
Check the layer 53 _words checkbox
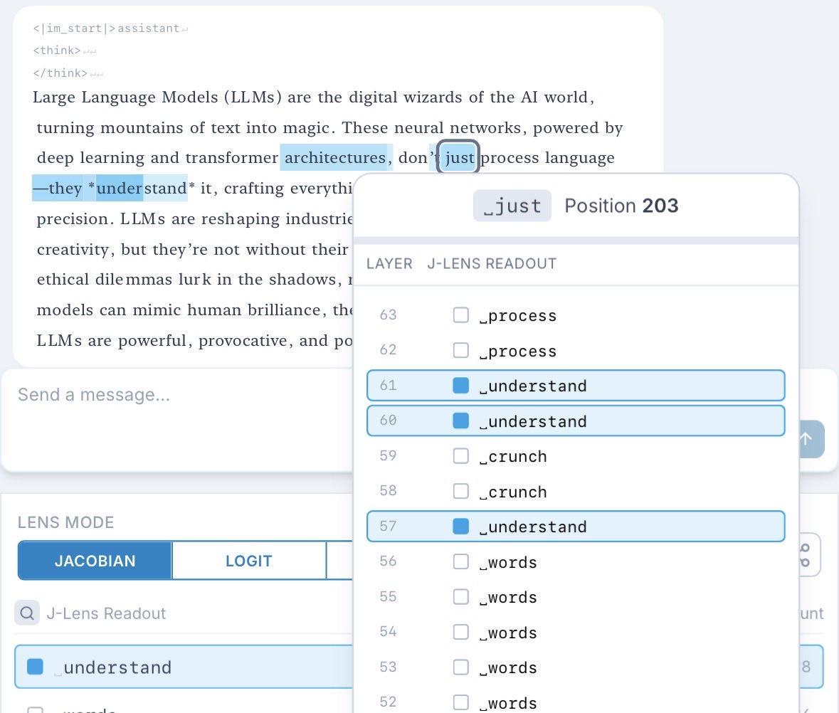(460, 667)
